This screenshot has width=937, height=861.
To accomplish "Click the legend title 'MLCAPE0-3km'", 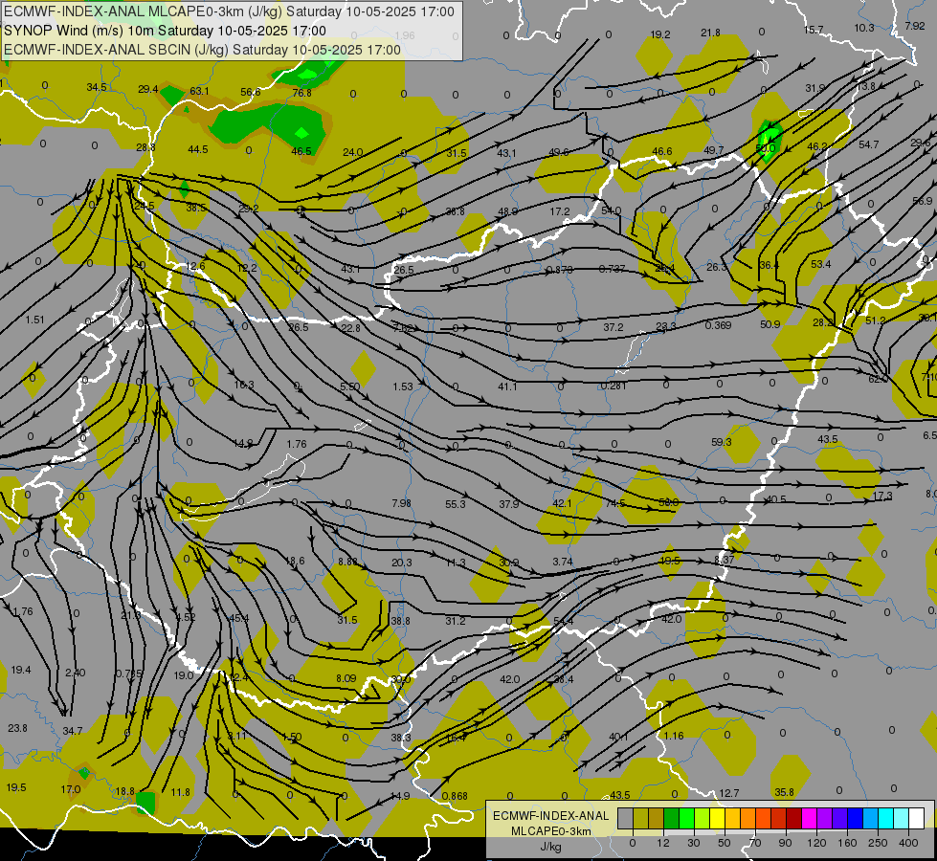I will (x=551, y=831).
